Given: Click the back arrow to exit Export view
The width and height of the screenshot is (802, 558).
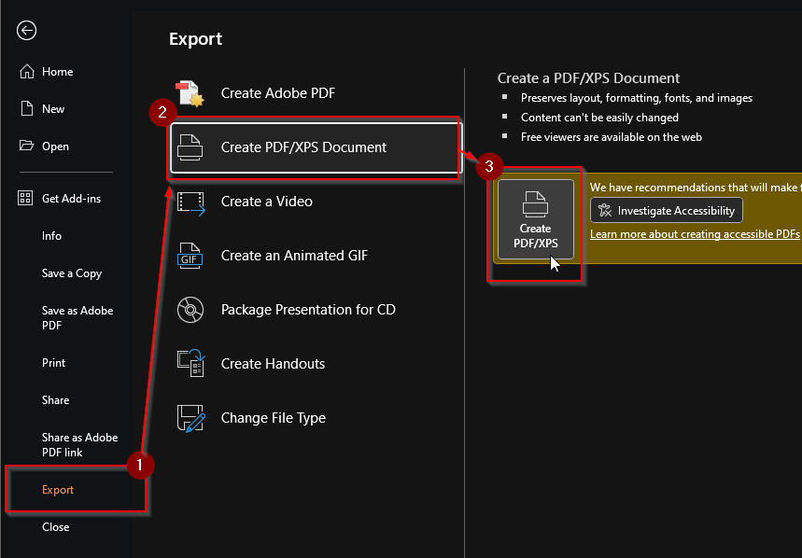Looking at the screenshot, I should click(x=26, y=31).
